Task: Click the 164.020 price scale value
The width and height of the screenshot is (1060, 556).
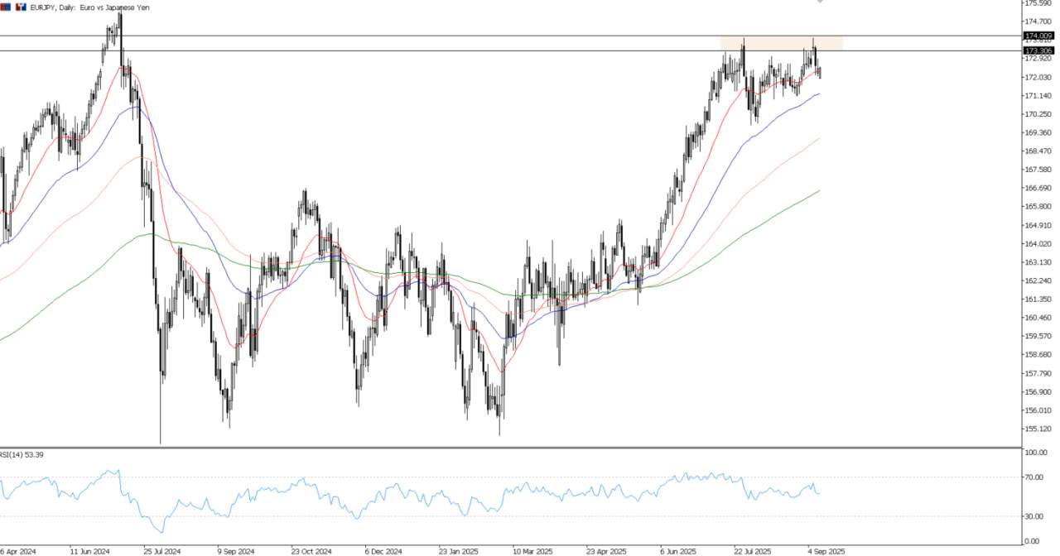Action: (x=1040, y=244)
